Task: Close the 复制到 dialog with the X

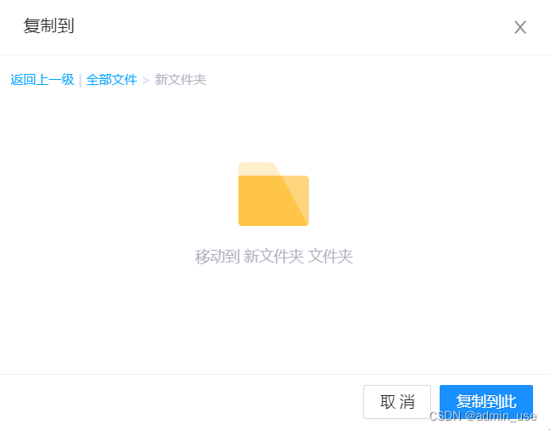Action: (x=520, y=27)
